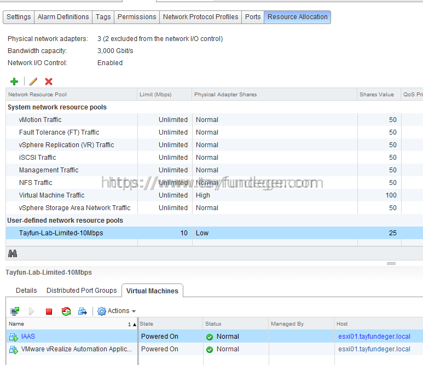Open the Tags tab

[103, 17]
